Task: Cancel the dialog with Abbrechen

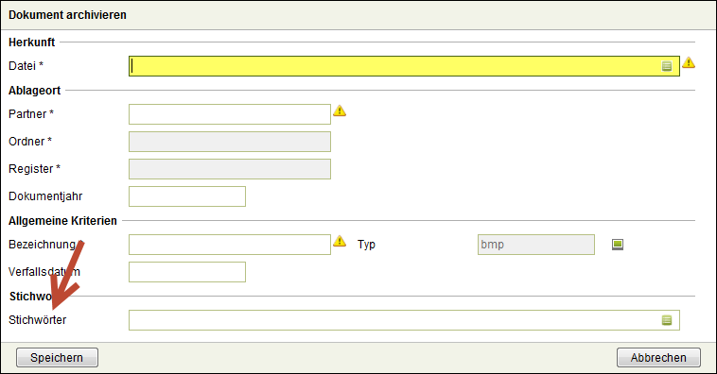Action: [x=658, y=358]
